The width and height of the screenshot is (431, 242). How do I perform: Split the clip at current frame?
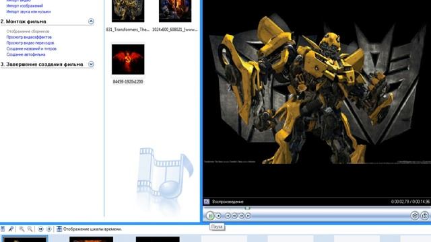point(415,216)
